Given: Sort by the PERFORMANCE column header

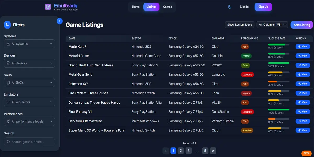Looking at the screenshot, I should (249, 38).
